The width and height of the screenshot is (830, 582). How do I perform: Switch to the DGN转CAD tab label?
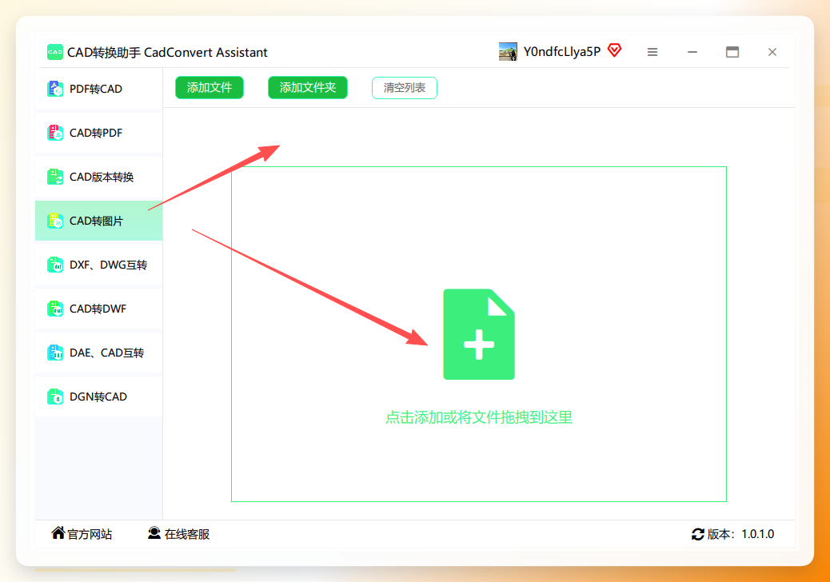click(x=98, y=397)
